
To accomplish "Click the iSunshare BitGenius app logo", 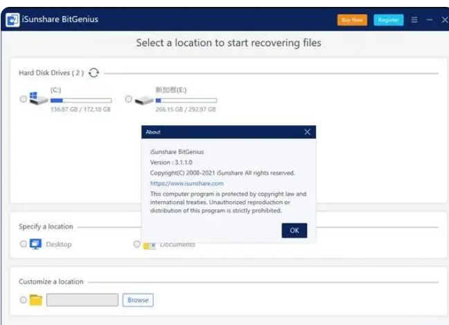I will 12,20.
